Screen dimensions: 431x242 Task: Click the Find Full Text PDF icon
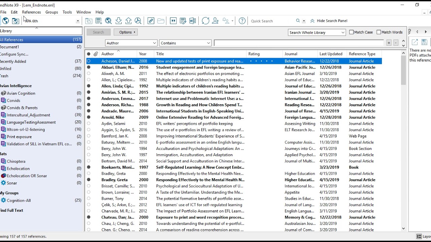click(138, 21)
